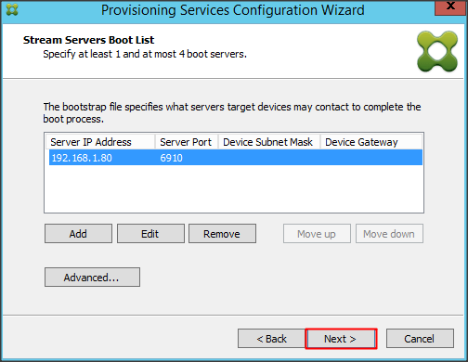This screenshot has width=468, height=362.
Task: Click Edit to modify selected server
Action: [150, 234]
